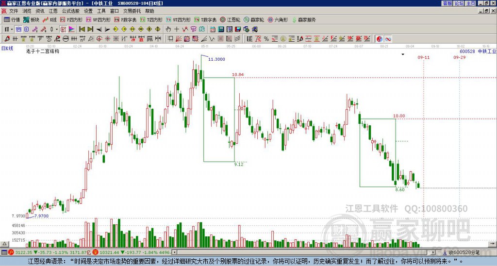Jump to first bar with green skip-back arrow
The height and width of the screenshot is (266, 497).
pyautogui.click(x=82, y=30)
